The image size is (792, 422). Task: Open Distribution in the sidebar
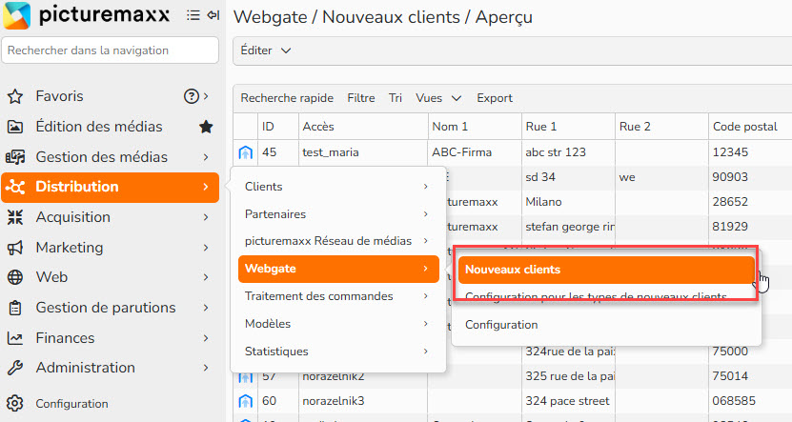tap(111, 188)
